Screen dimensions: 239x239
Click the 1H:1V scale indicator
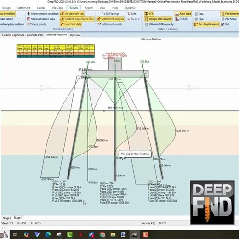click(162, 223)
